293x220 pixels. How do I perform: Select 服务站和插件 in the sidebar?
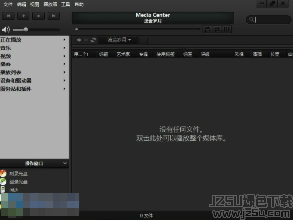coord(16,89)
